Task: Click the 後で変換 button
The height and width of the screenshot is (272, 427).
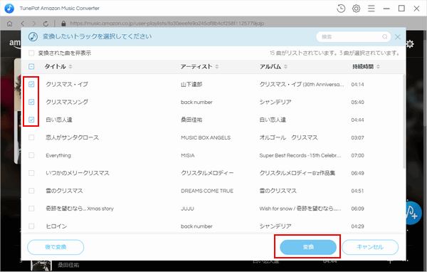Action: pos(56,247)
